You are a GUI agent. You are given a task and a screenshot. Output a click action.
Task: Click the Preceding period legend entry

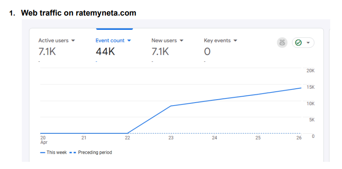[x=91, y=153]
